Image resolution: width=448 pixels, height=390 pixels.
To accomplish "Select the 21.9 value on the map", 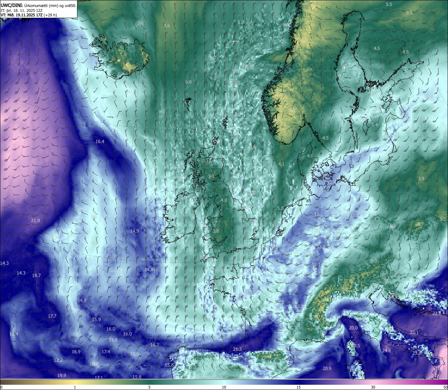I will pyautogui.click(x=35, y=221).
